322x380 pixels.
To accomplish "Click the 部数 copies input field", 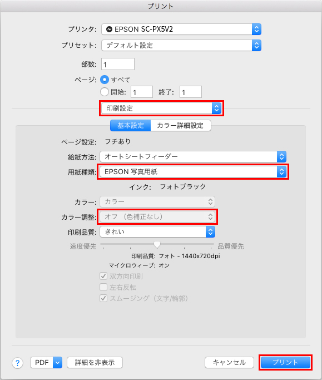I will (x=118, y=64).
